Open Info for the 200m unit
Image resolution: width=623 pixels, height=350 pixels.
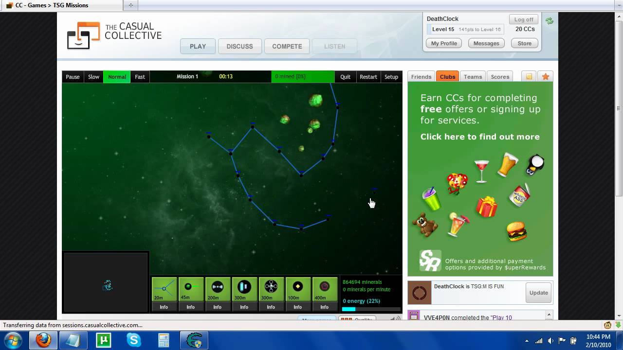click(x=218, y=307)
